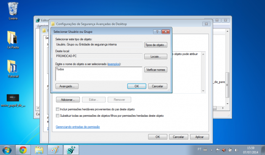Check Substituir todas as permissões checkbox

58,116
